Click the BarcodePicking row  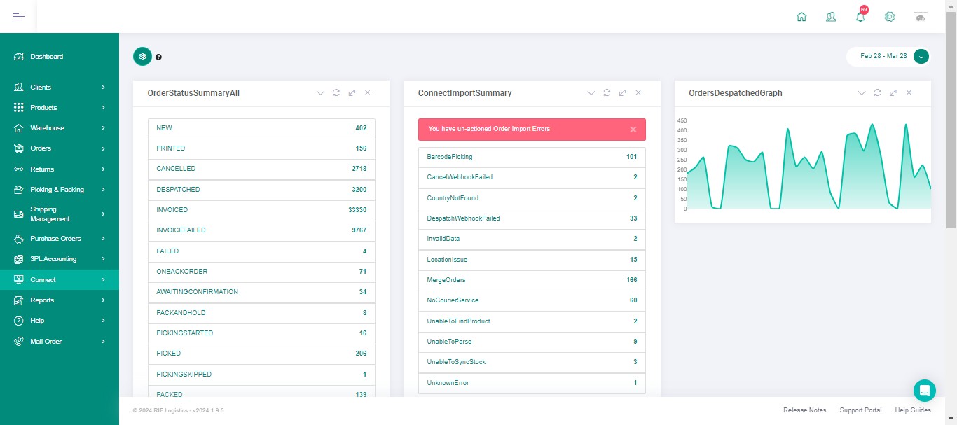(x=532, y=158)
